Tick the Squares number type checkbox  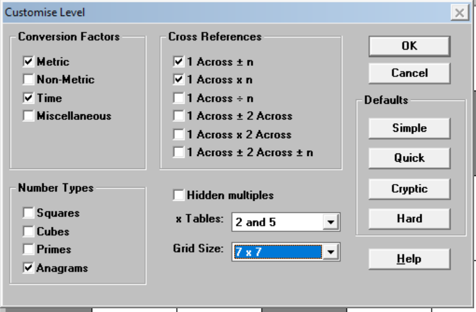click(29, 213)
